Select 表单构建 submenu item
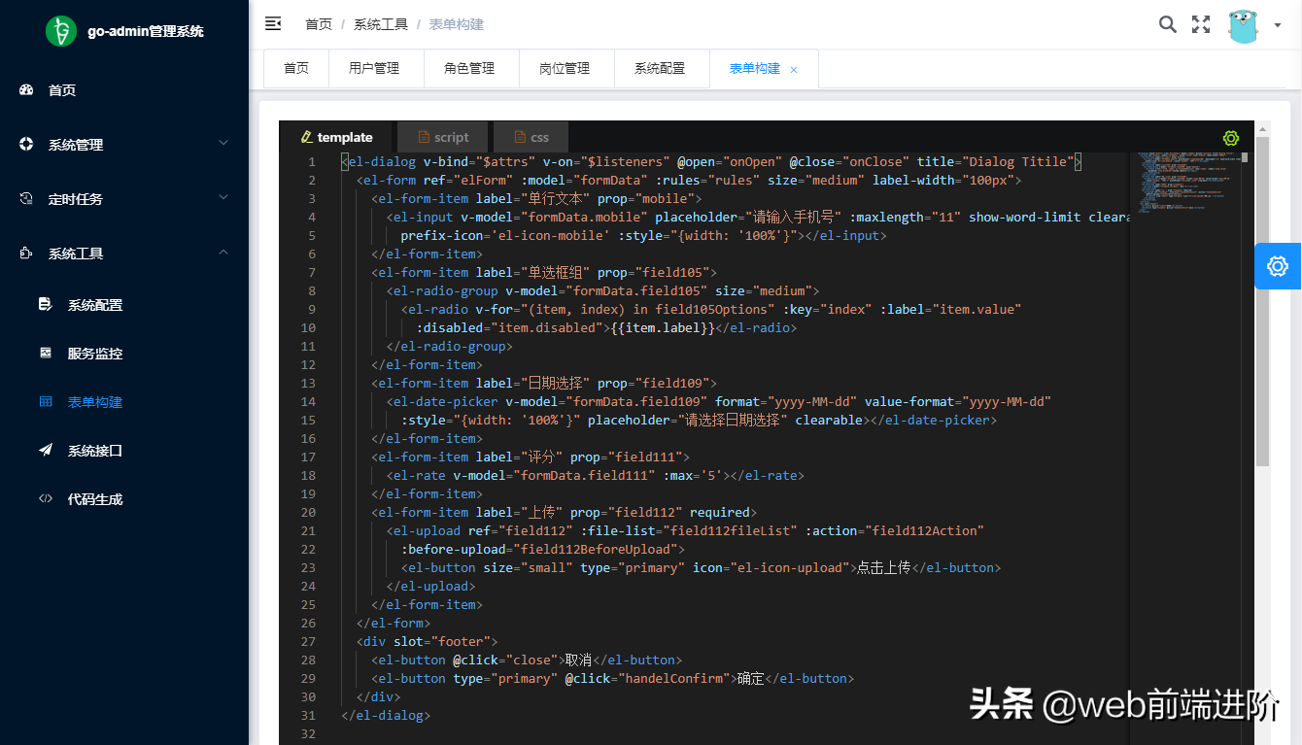1302x745 pixels. [x=124, y=402]
